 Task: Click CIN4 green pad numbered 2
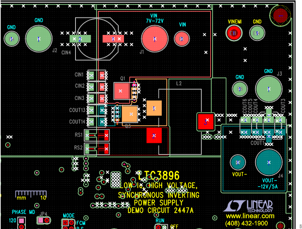point(80,39)
